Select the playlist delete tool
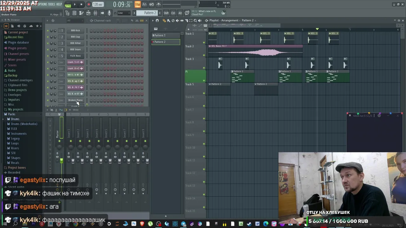This screenshot has height=228, width=406. point(173,21)
